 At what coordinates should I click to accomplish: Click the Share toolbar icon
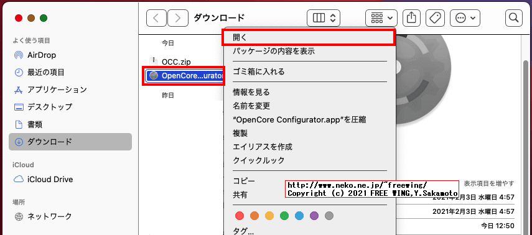click(x=411, y=18)
